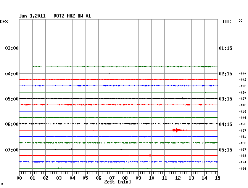Select DC offset value -467
Viewport: 248px width, 188px height.
pyautogui.click(x=242, y=150)
